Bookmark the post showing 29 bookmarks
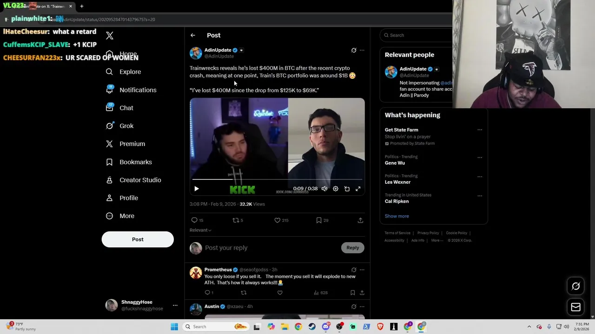The image size is (595, 334). pos(322,220)
